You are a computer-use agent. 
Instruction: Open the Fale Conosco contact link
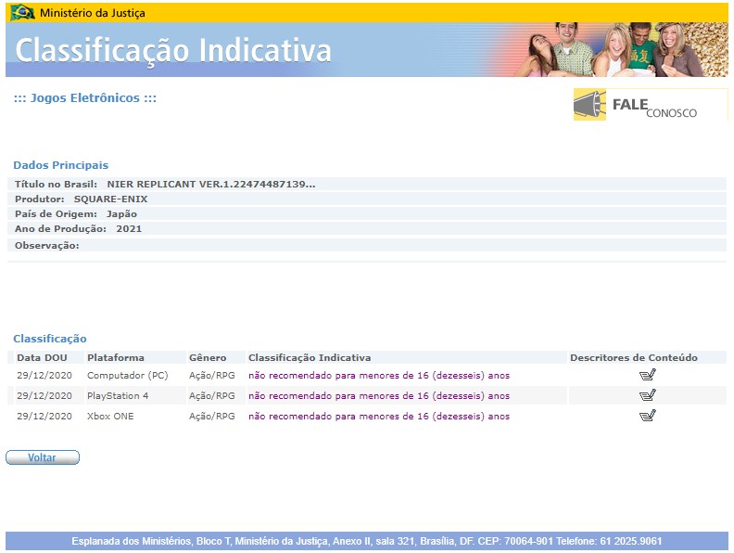651,105
